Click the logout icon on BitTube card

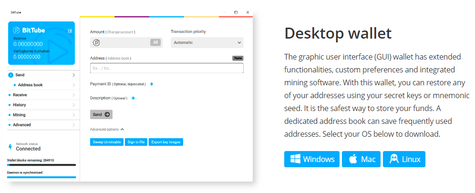click(70, 31)
